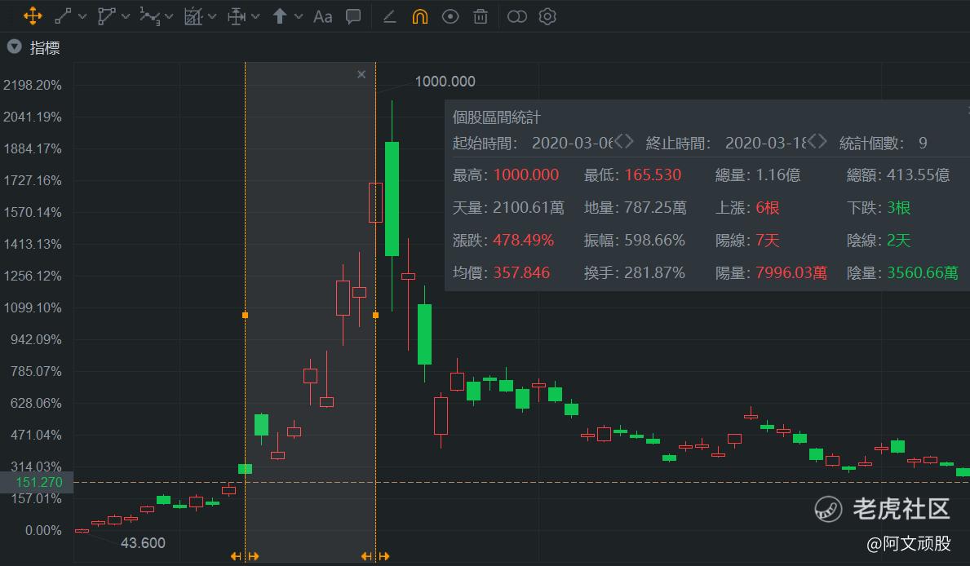Open the 指標 indicators label

click(45, 47)
